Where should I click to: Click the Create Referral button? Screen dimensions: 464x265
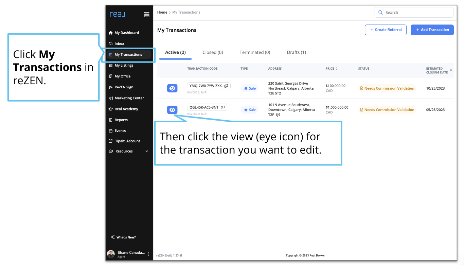[386, 30]
